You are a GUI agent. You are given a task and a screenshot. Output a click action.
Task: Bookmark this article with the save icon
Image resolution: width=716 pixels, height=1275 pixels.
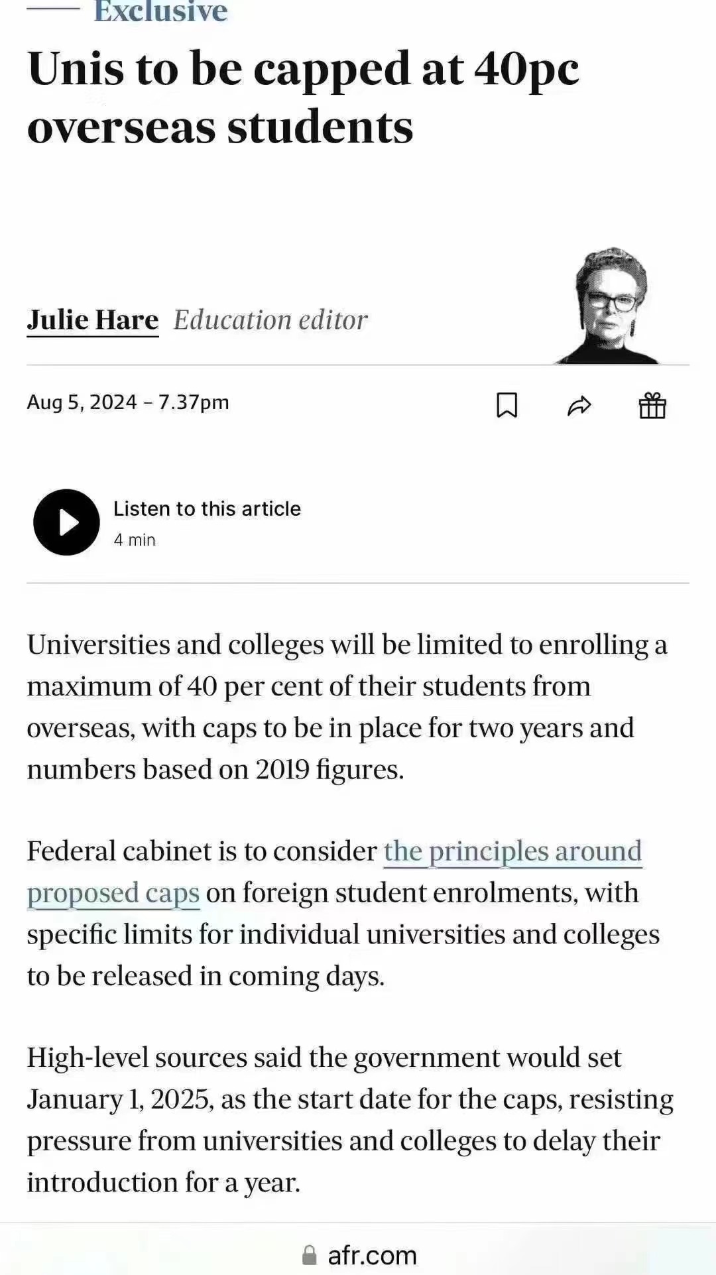507,405
